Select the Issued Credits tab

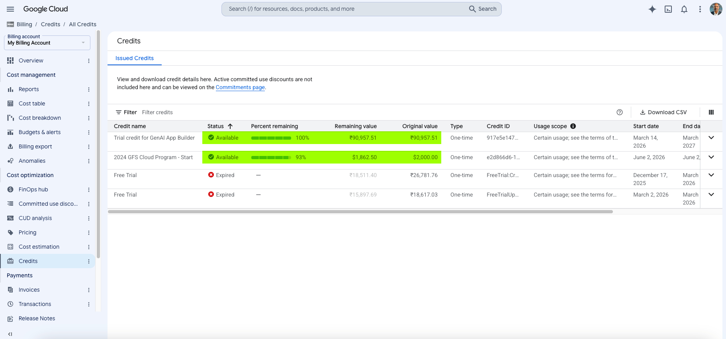coord(135,58)
